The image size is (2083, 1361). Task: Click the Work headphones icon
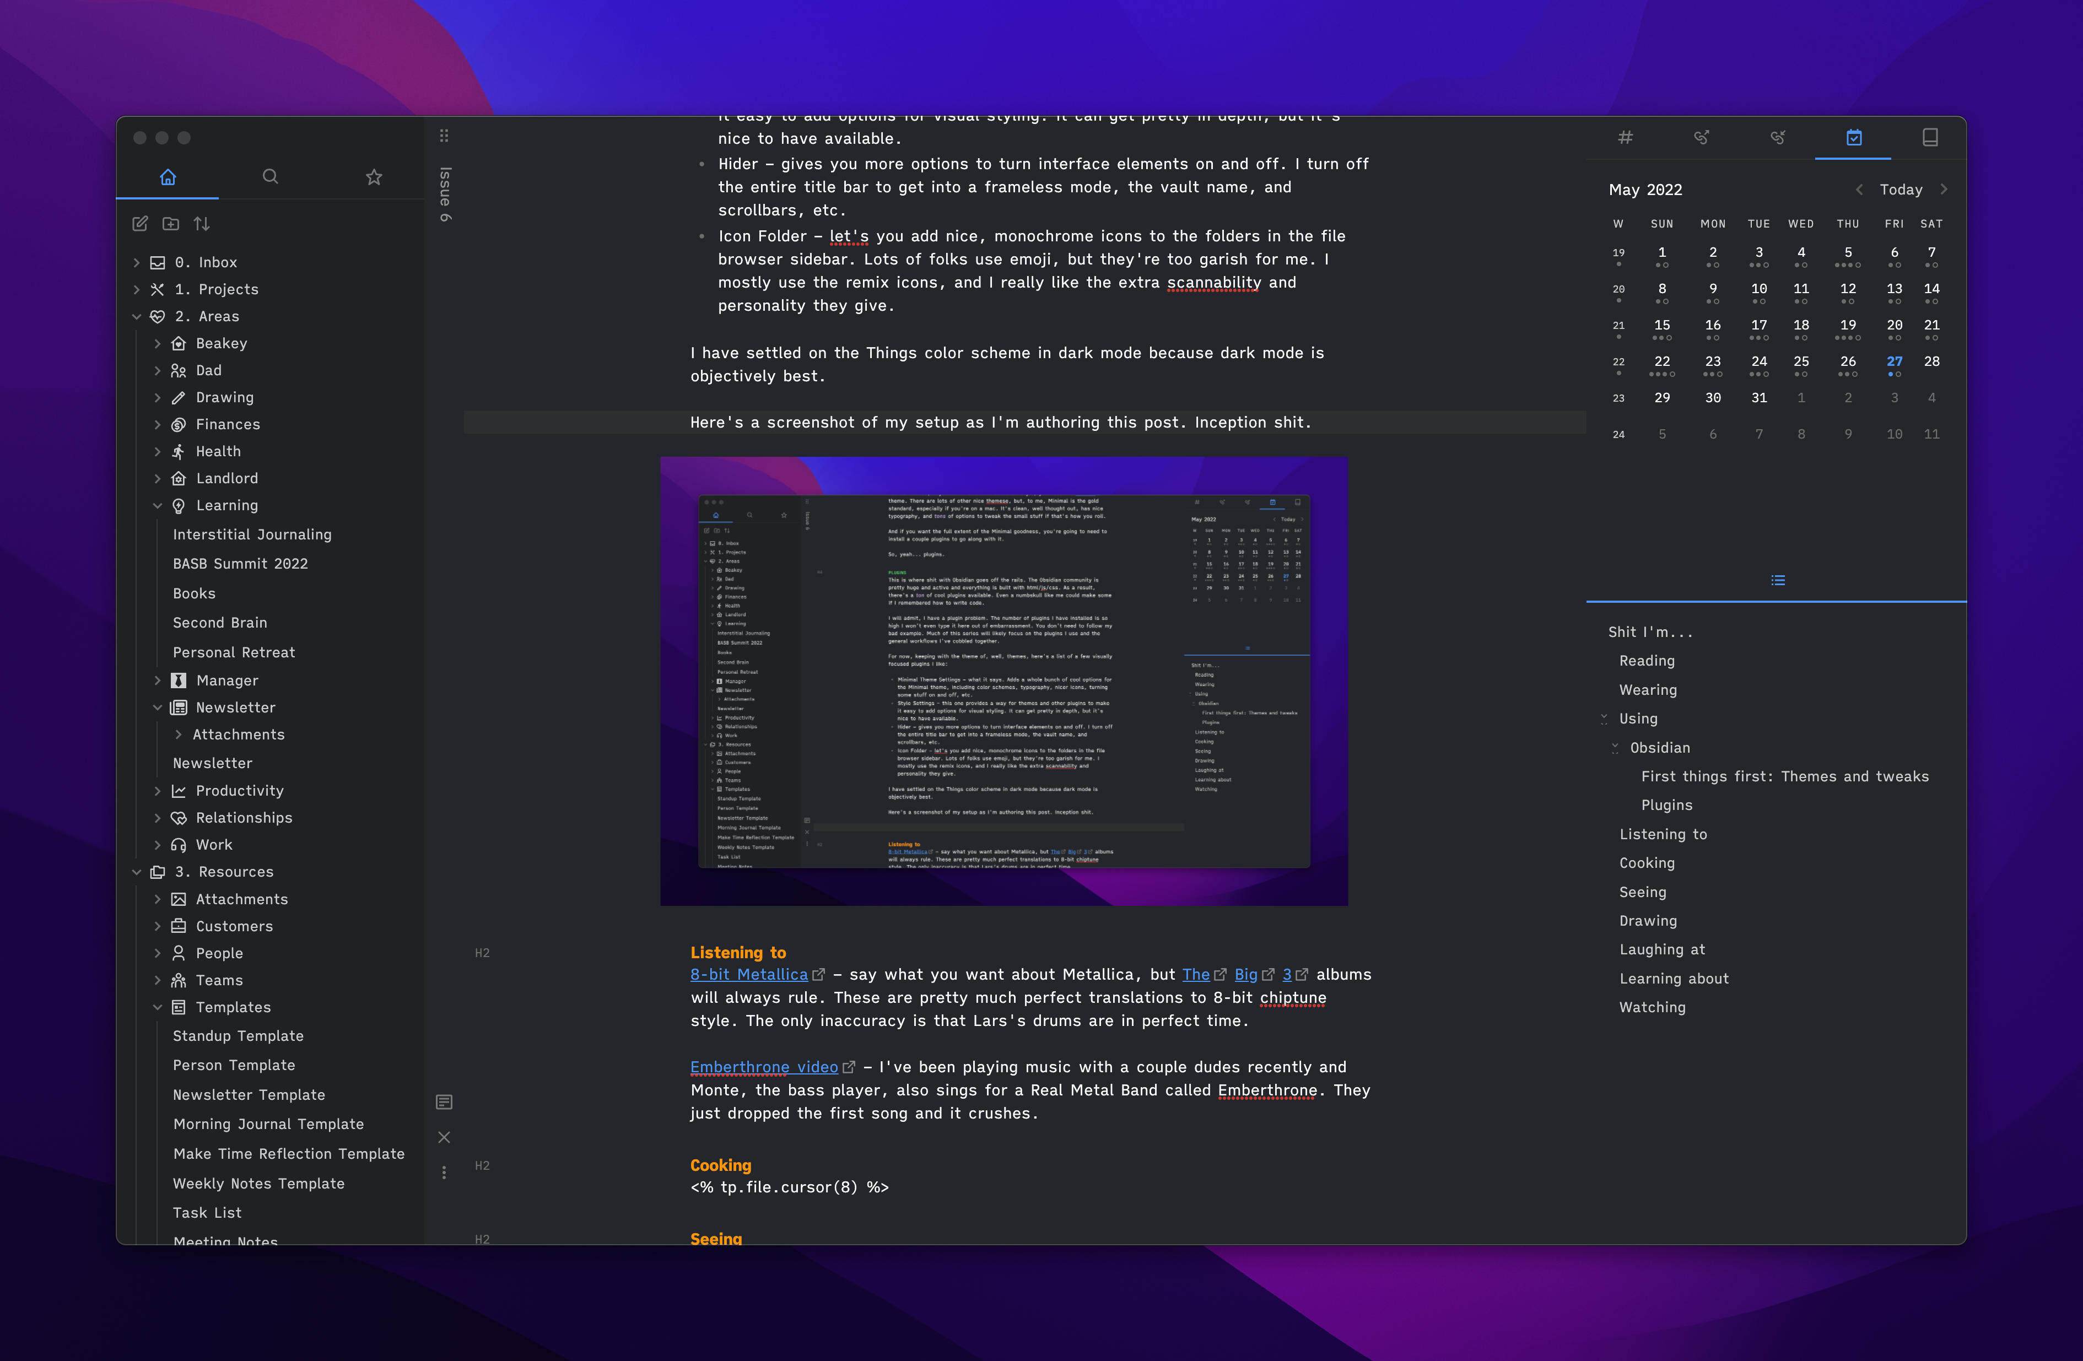click(179, 845)
